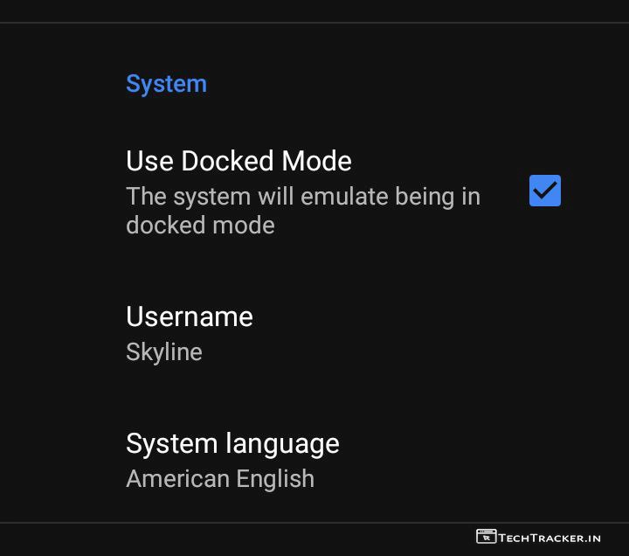Click the checkmark in the blue box

pos(545,190)
